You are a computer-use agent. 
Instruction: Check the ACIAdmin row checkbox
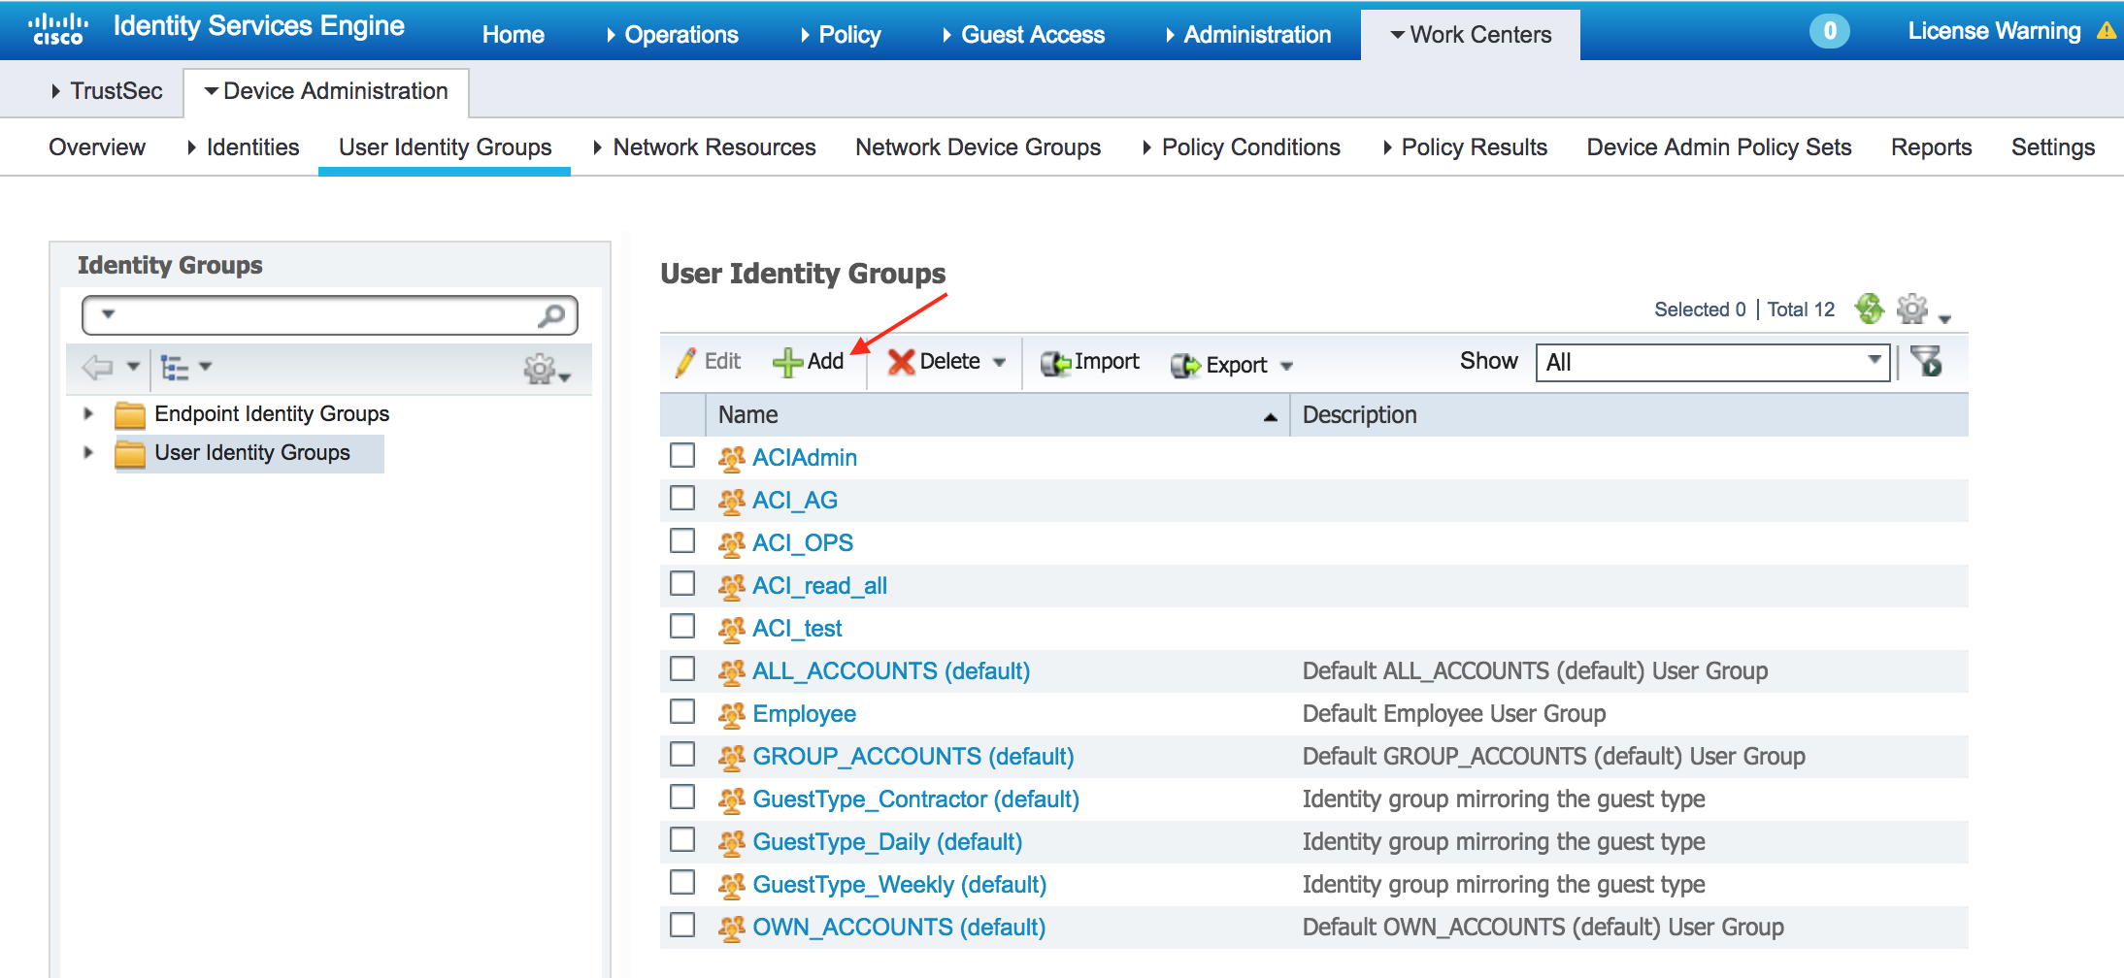682,456
